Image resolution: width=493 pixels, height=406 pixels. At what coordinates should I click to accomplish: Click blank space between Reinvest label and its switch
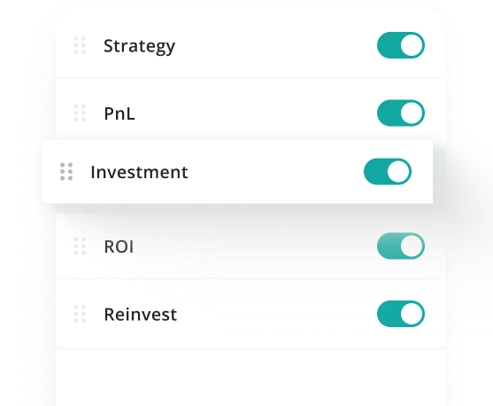[277, 314]
